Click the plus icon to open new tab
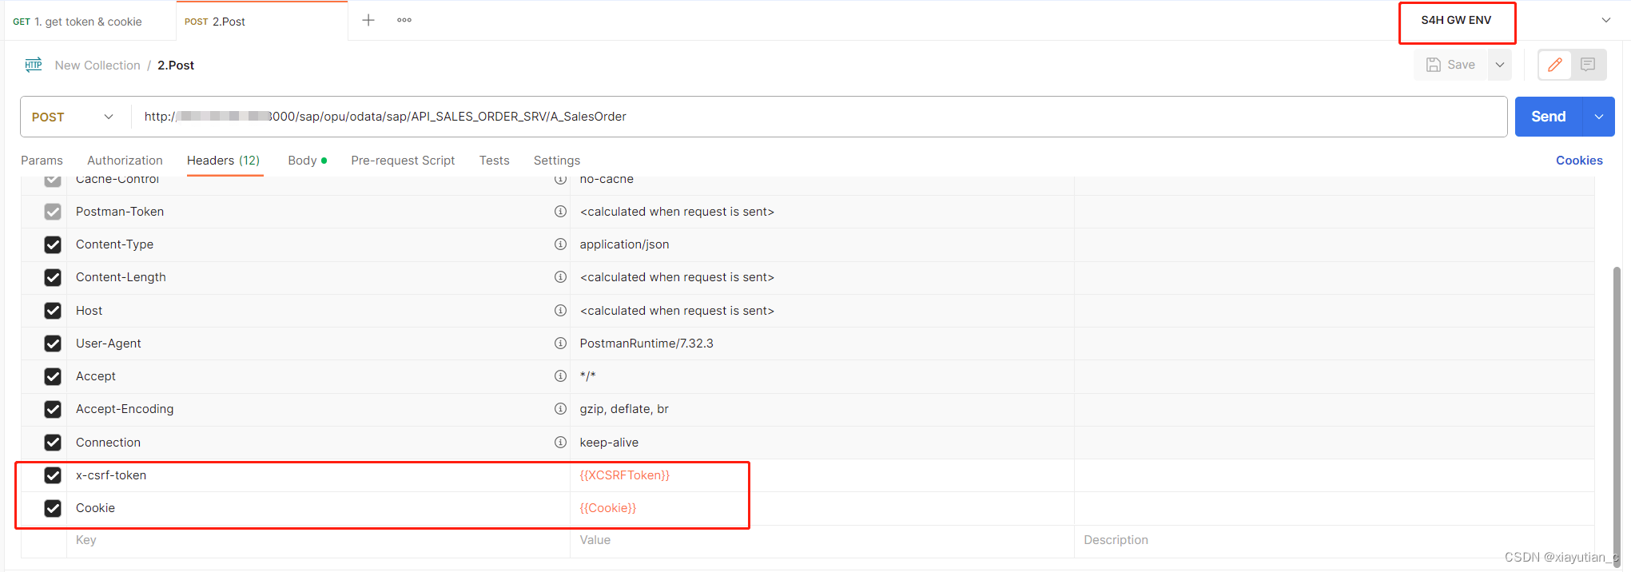1631x572 pixels. (368, 20)
